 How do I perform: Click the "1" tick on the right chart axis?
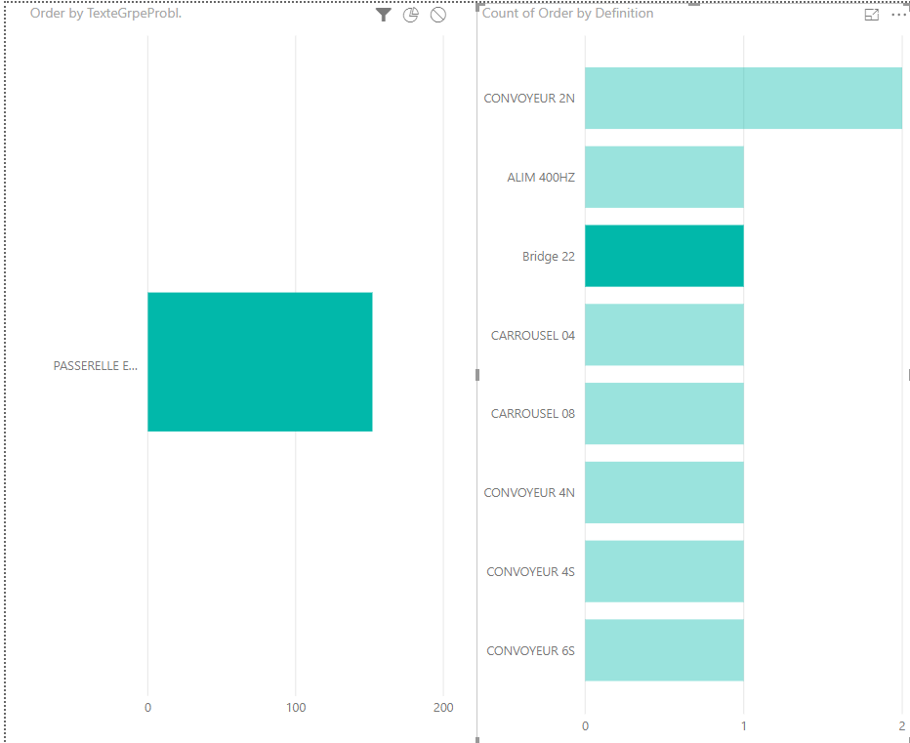(x=743, y=725)
